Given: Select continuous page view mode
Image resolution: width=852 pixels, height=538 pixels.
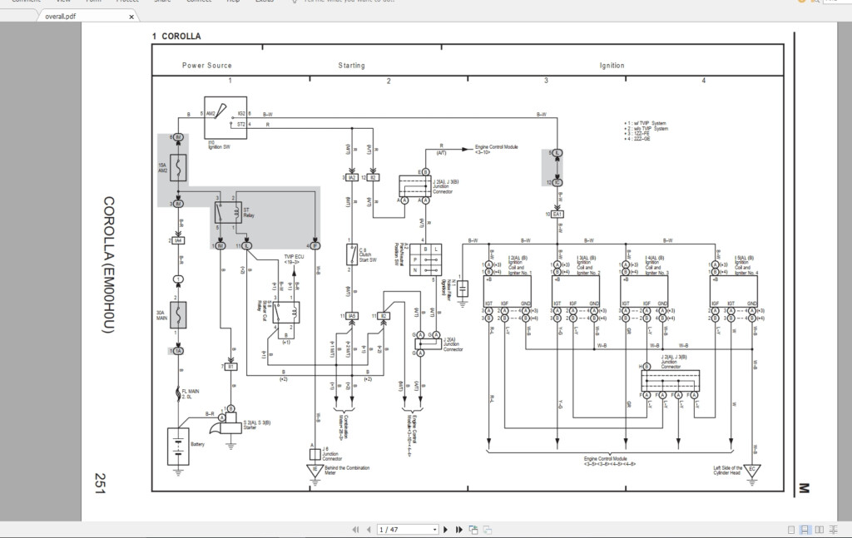Looking at the screenshot, I should pos(805,530).
